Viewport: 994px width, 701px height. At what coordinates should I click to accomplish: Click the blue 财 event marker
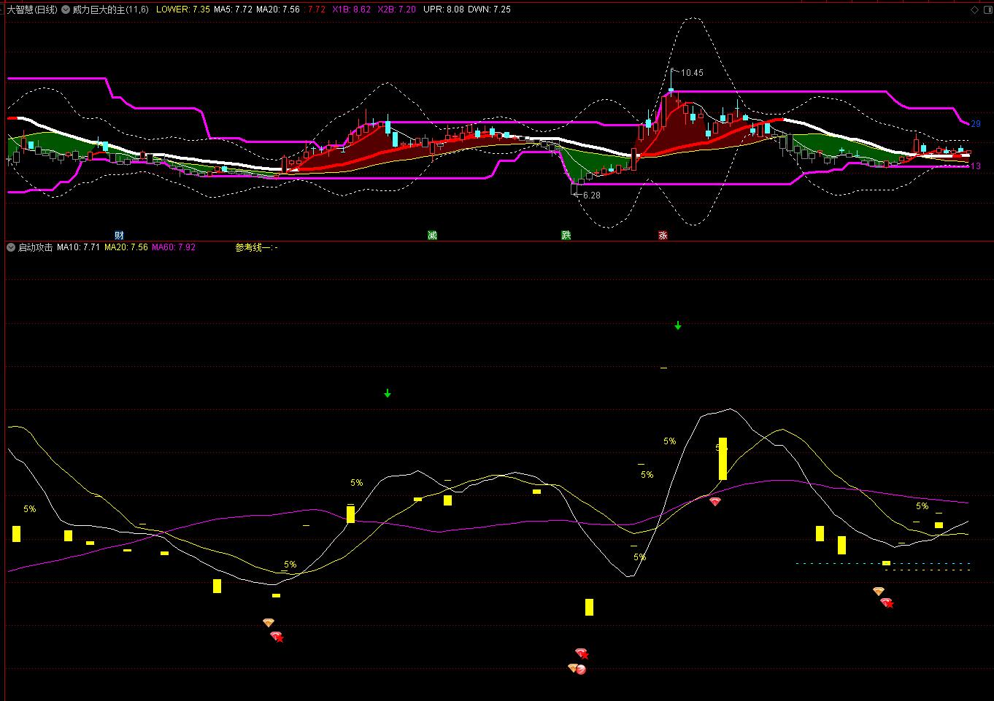click(119, 235)
